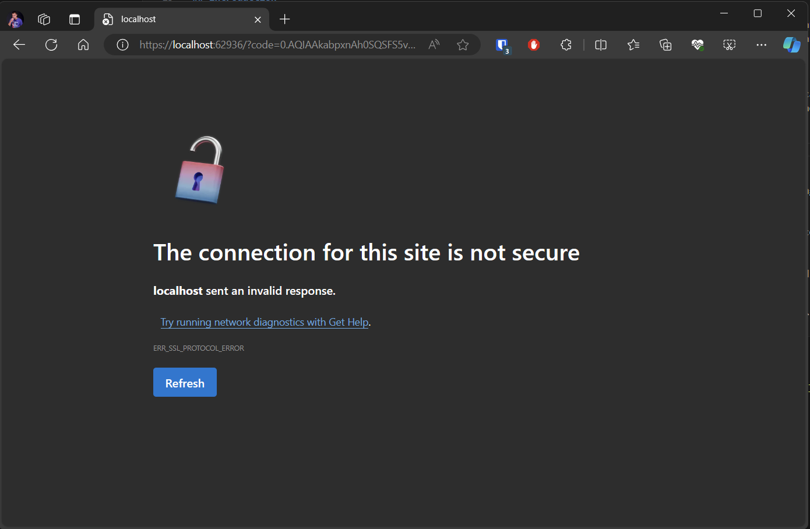Open the password manager shield badge
This screenshot has width=810, height=529.
(x=502, y=44)
